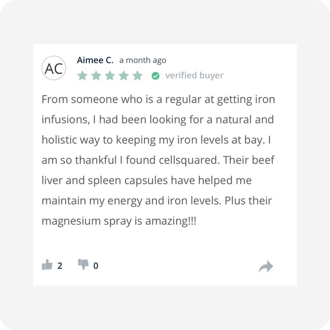The image size is (330, 330).
Task: Select the first rating star
Action: pyautogui.click(x=82, y=75)
